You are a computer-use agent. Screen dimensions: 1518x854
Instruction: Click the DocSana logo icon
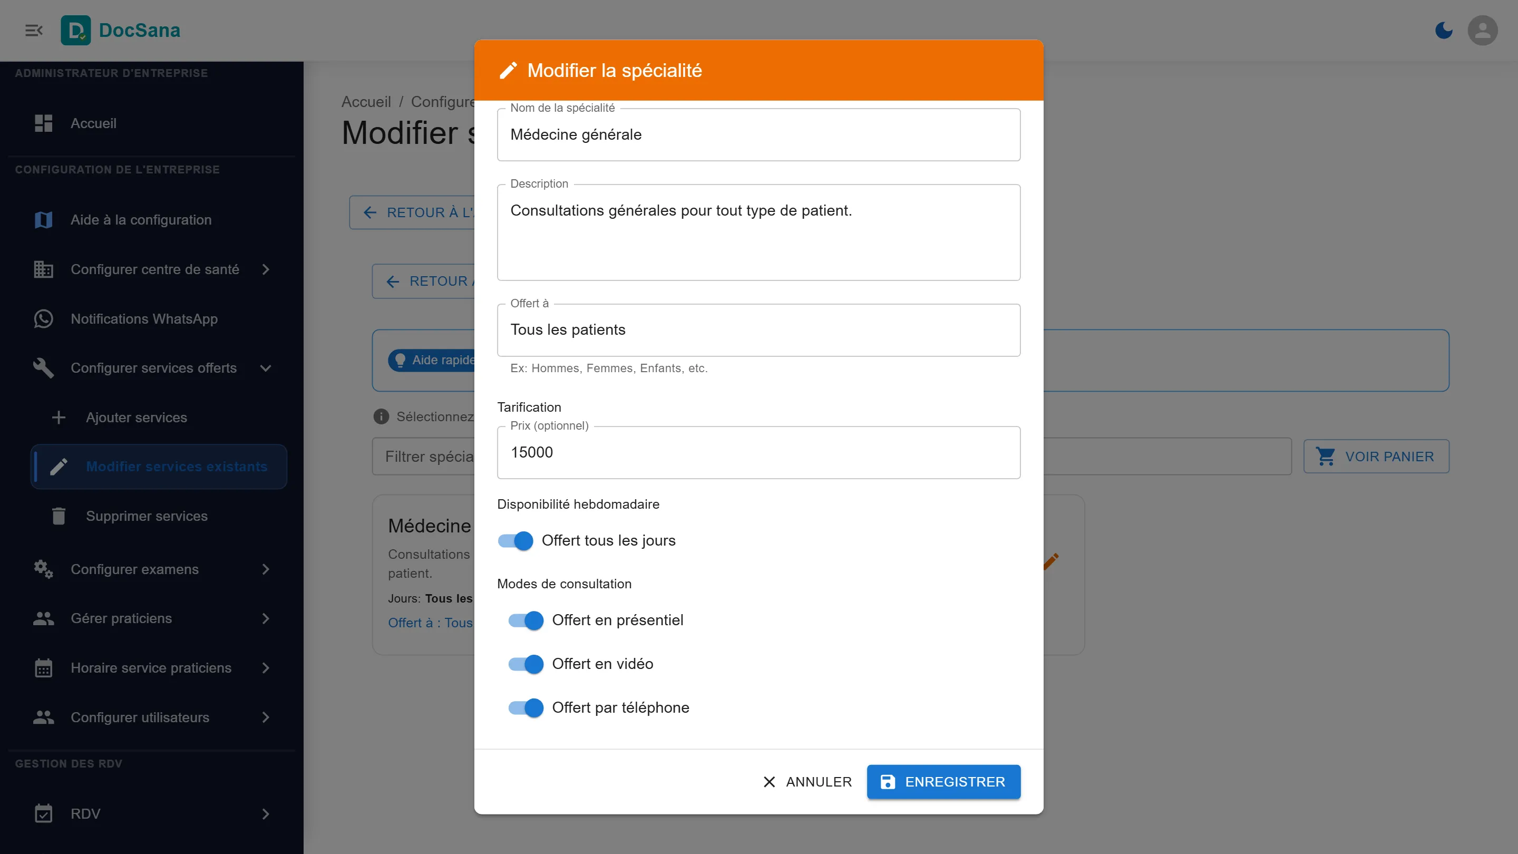pos(75,30)
